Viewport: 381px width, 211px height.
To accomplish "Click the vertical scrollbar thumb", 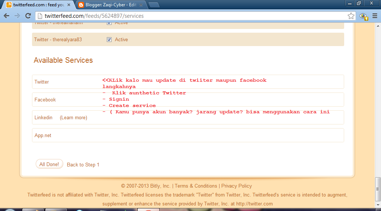I will pyautogui.click(x=378, y=189).
